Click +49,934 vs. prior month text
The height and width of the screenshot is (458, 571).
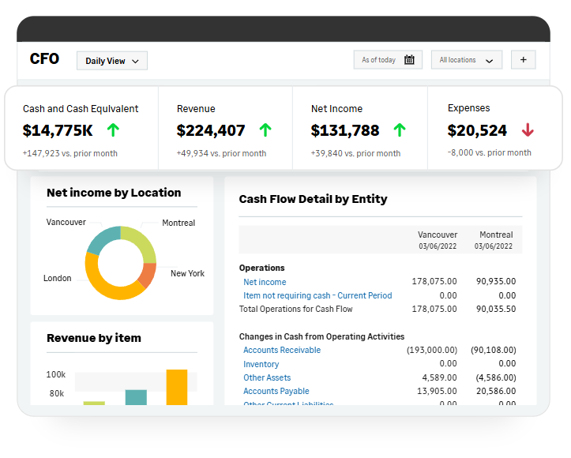point(221,153)
